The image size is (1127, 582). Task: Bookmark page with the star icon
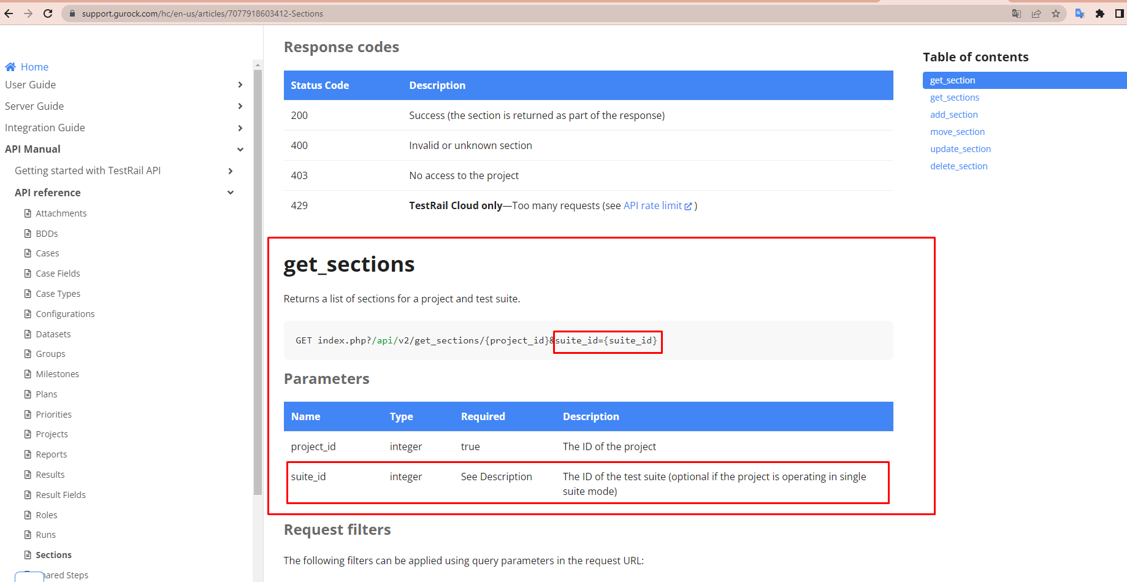pyautogui.click(x=1056, y=13)
